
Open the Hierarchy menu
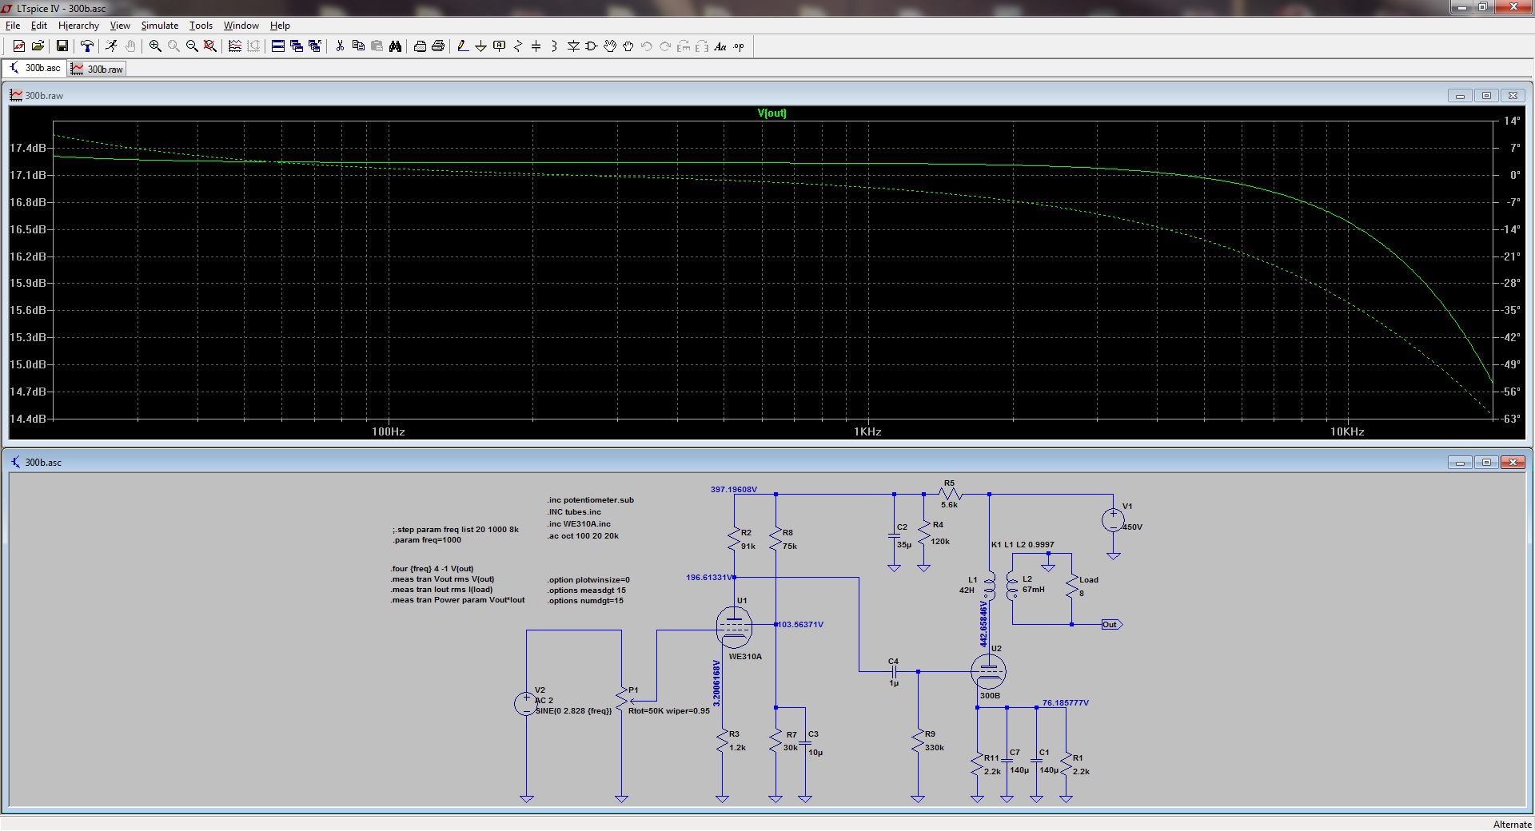[78, 26]
